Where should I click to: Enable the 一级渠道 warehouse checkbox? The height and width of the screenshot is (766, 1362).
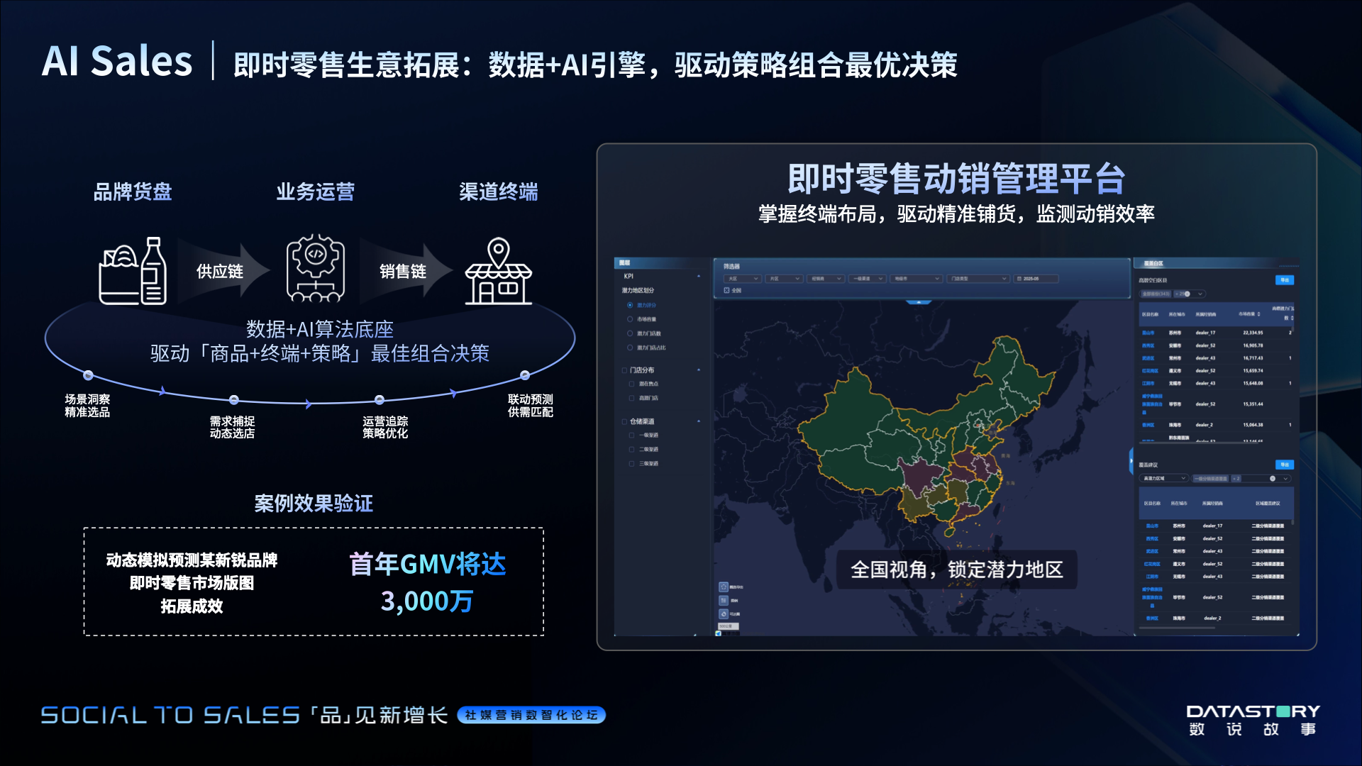[631, 435]
